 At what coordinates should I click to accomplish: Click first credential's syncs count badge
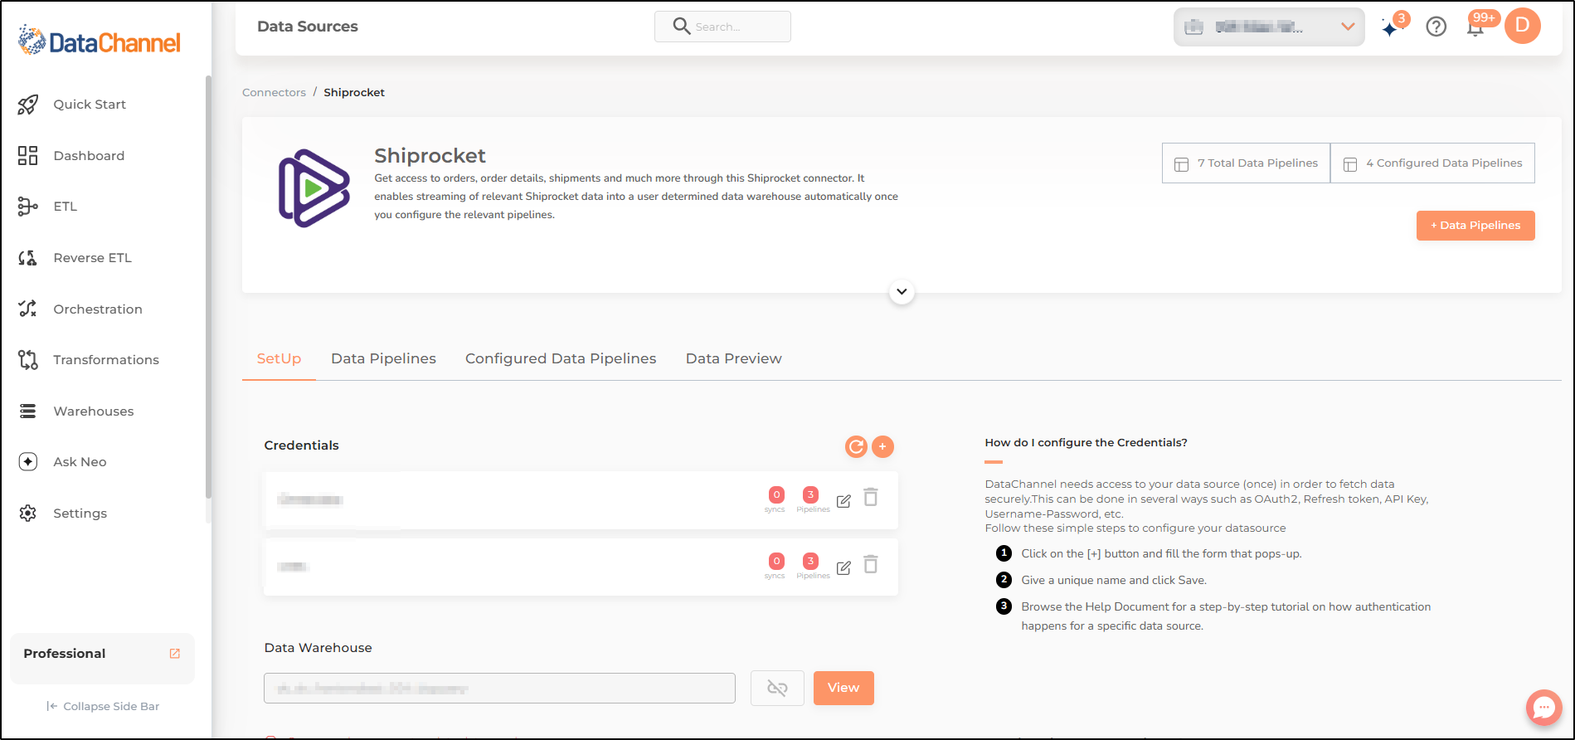point(776,495)
